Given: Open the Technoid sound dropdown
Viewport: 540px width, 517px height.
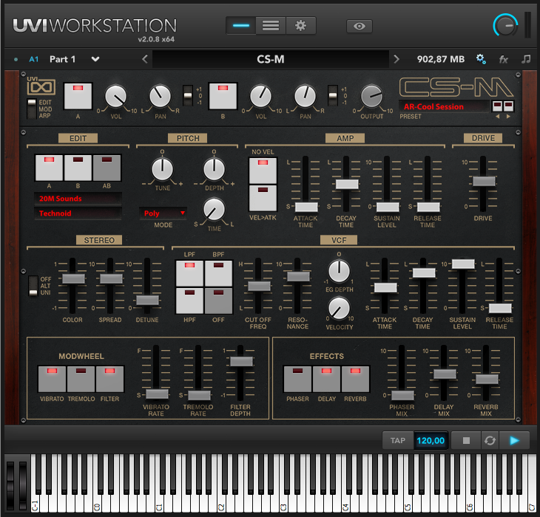Looking at the screenshot, I should pyautogui.click(x=78, y=213).
